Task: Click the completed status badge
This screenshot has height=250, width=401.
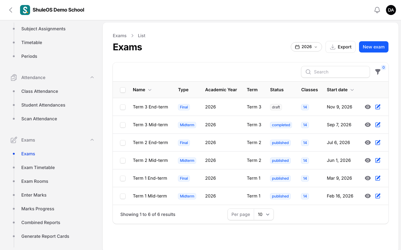Action: pos(281,125)
